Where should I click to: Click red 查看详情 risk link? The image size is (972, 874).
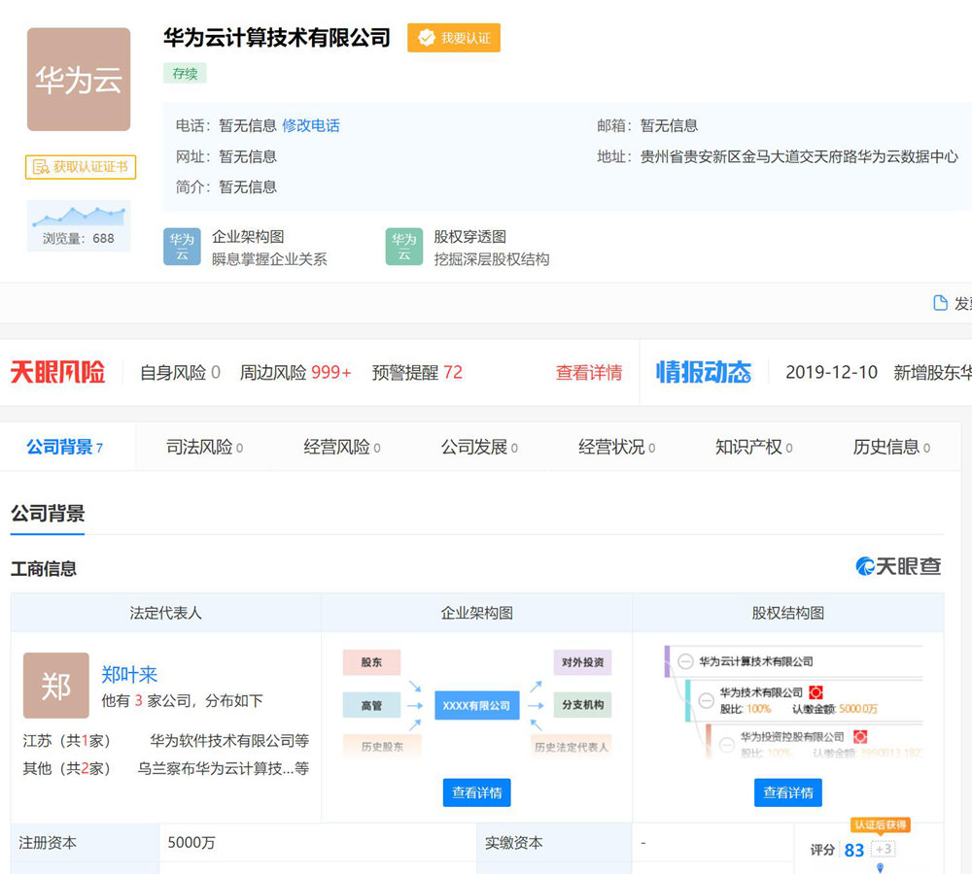(x=589, y=372)
